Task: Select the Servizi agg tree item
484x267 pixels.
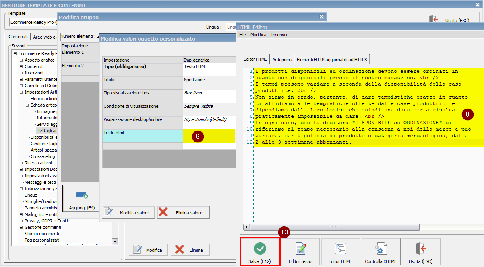Action: pos(47,124)
